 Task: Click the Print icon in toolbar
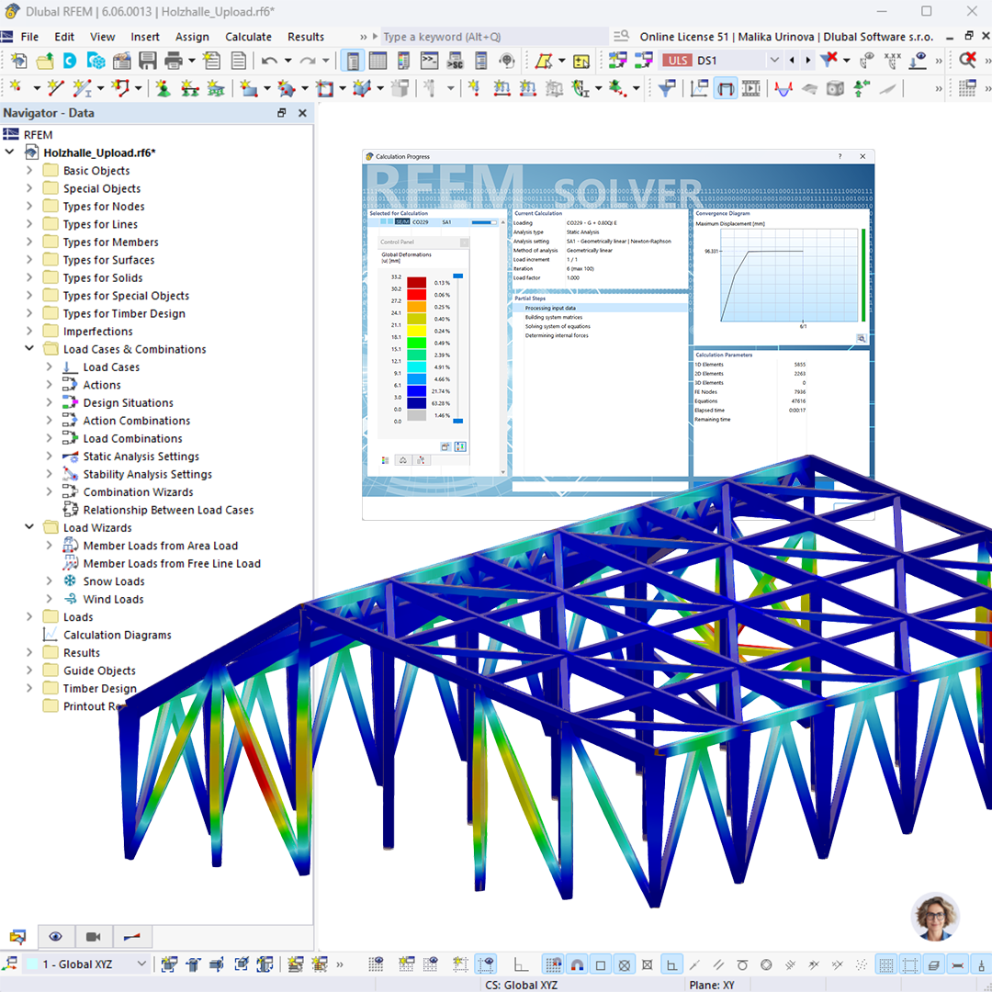(174, 61)
